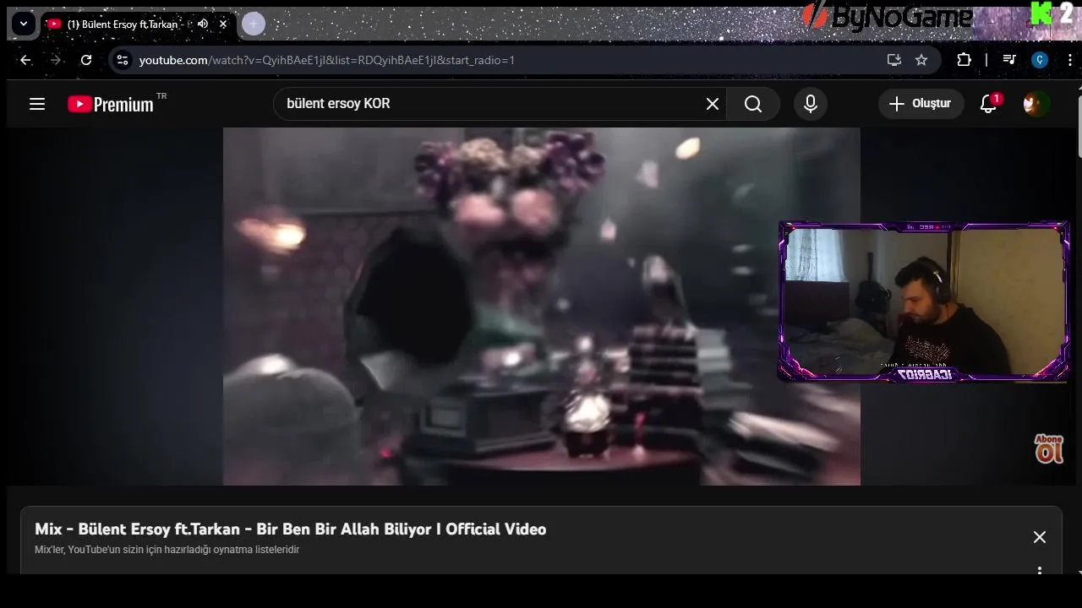
Task: View site information icon in address bar
Action: click(123, 60)
